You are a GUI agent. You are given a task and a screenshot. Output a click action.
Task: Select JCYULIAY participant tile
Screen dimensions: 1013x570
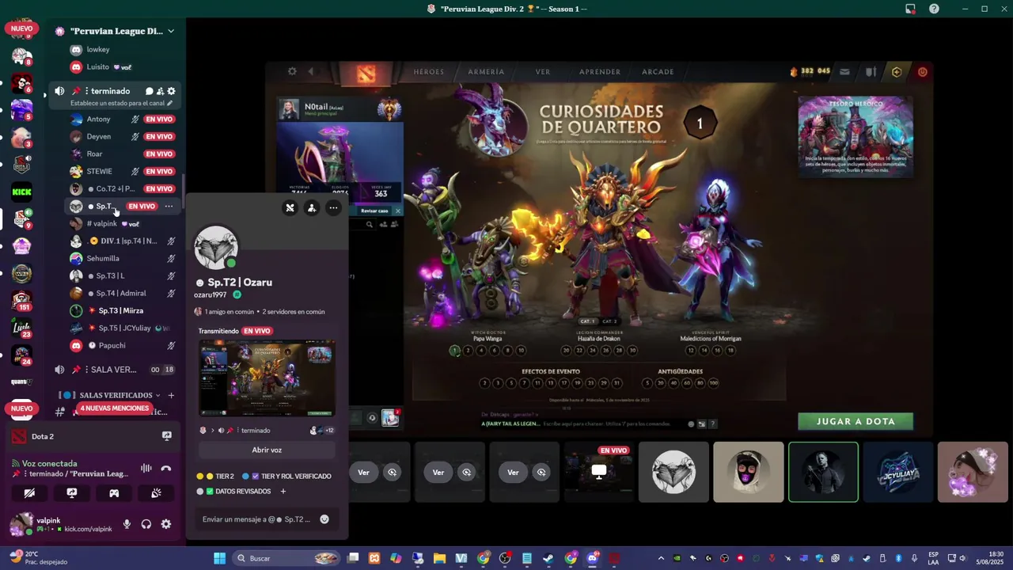(x=897, y=473)
